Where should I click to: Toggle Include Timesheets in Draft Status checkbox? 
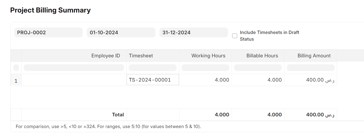pyautogui.click(x=235, y=36)
